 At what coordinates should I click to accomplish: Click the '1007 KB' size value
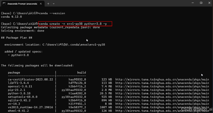[x=106, y=107]
